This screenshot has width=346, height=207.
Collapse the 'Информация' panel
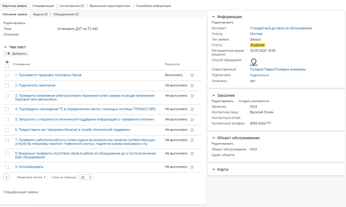[x=214, y=17]
